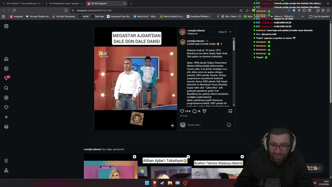Open YouTube Thumbnail bookmark
332x187 pixels.
click(64, 16)
